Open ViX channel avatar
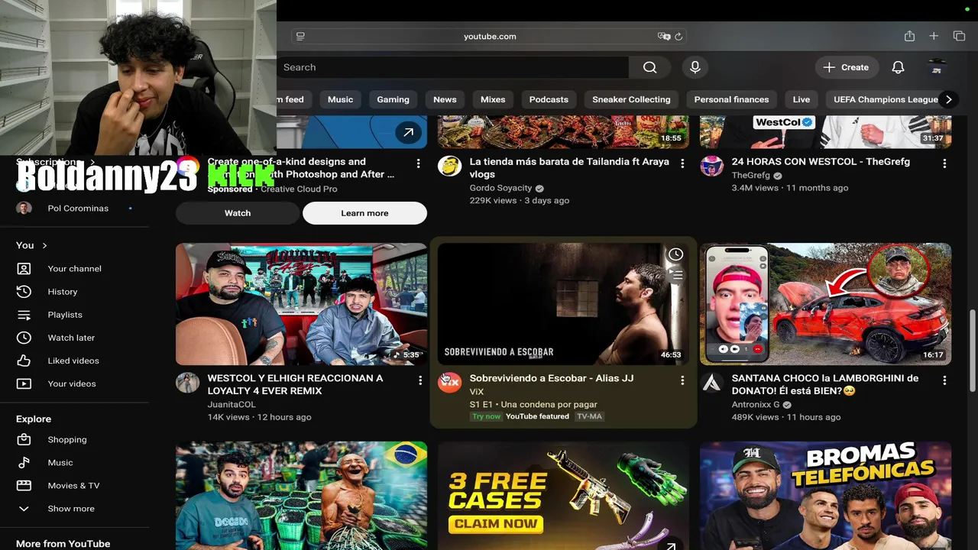The height and width of the screenshot is (550, 978). 449,382
